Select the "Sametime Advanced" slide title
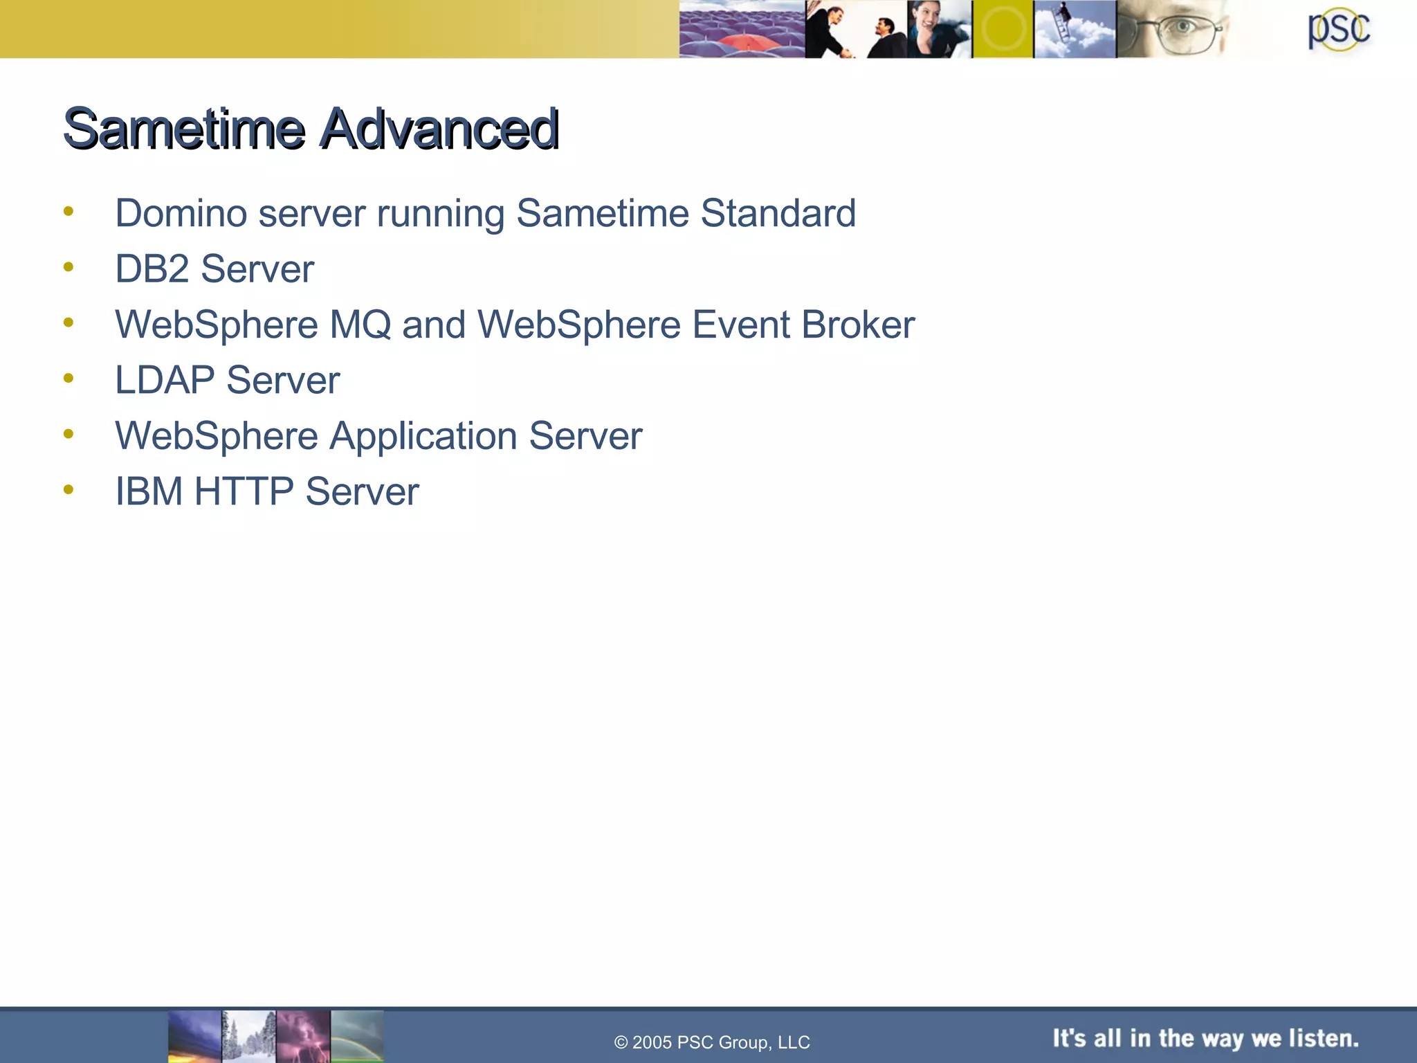This screenshot has width=1417, height=1063. [311, 129]
